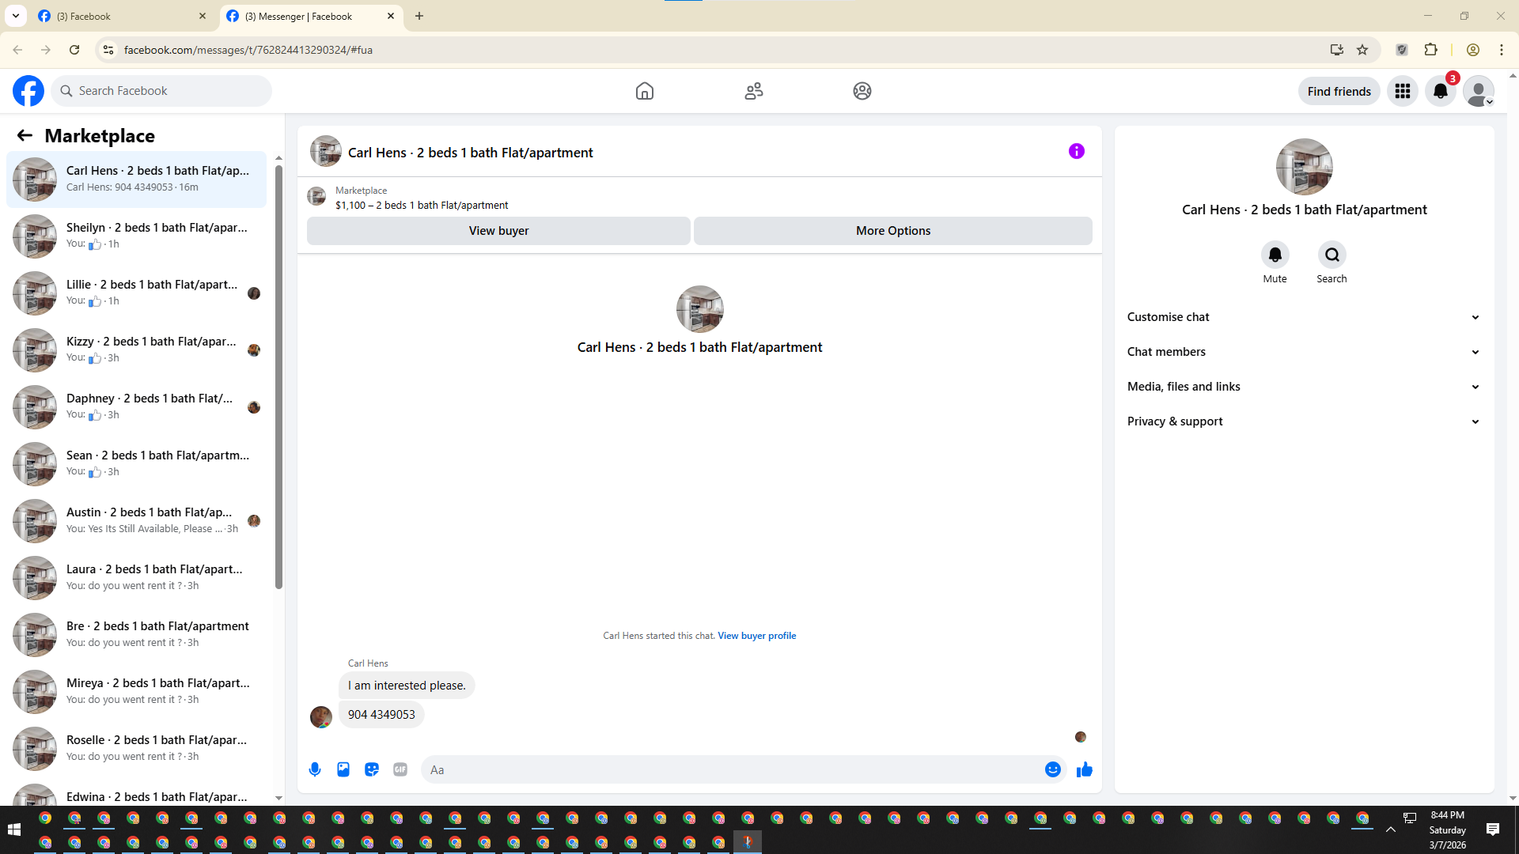Open the Sean conversation
1519x854 pixels.
137,463
